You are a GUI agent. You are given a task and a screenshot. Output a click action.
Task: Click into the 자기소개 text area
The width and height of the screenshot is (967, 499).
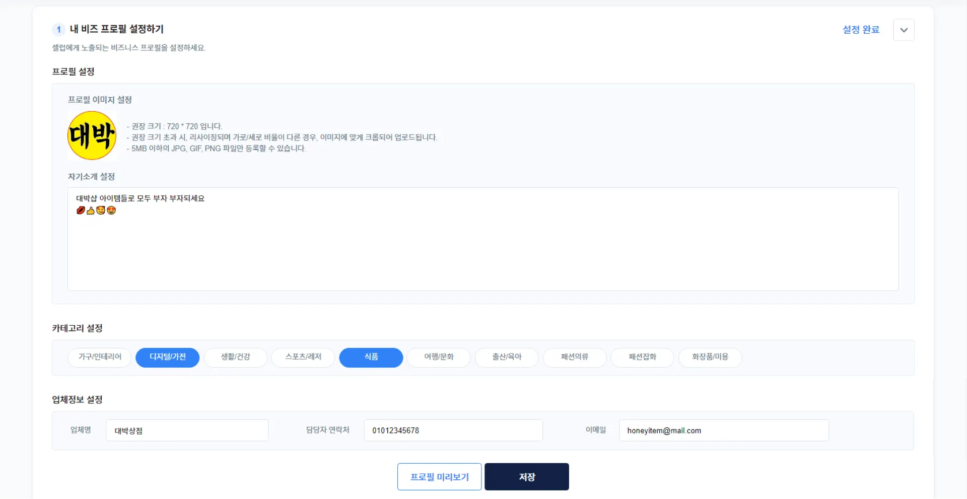tap(483, 239)
